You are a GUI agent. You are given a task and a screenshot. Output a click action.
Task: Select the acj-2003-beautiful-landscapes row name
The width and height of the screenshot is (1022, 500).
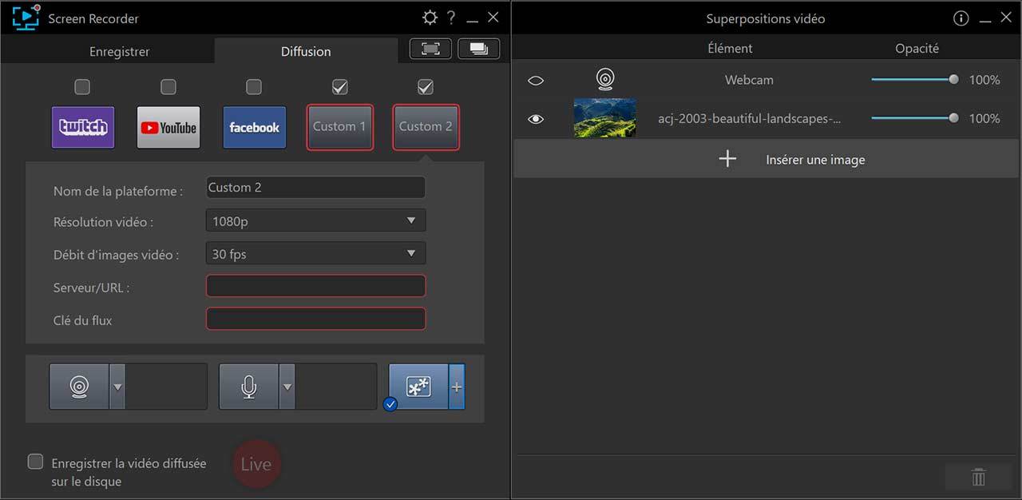pos(749,118)
